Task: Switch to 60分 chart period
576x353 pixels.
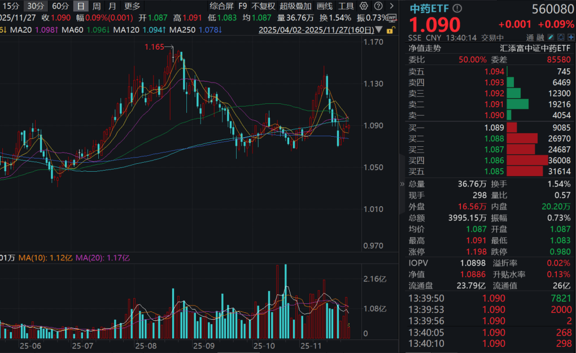Action: (x=60, y=6)
